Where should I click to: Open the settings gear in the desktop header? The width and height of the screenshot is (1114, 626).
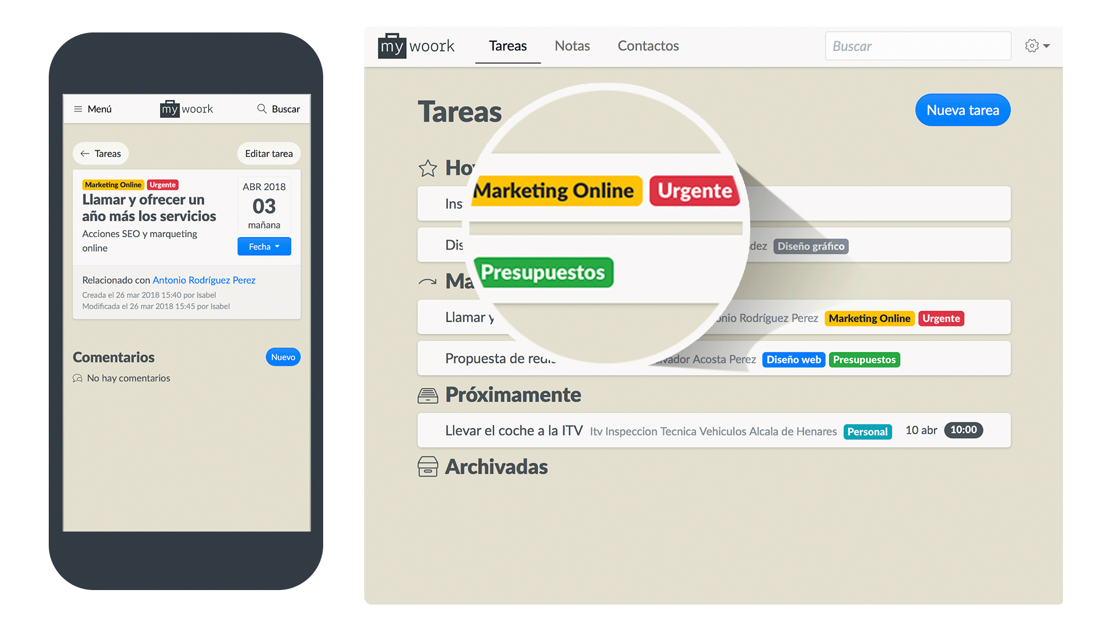(x=1032, y=46)
